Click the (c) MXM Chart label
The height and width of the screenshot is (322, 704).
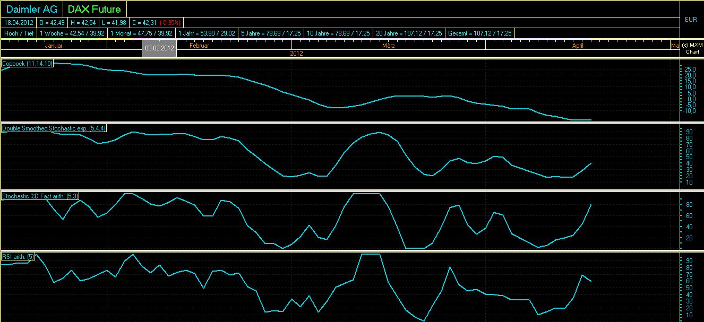(692, 48)
